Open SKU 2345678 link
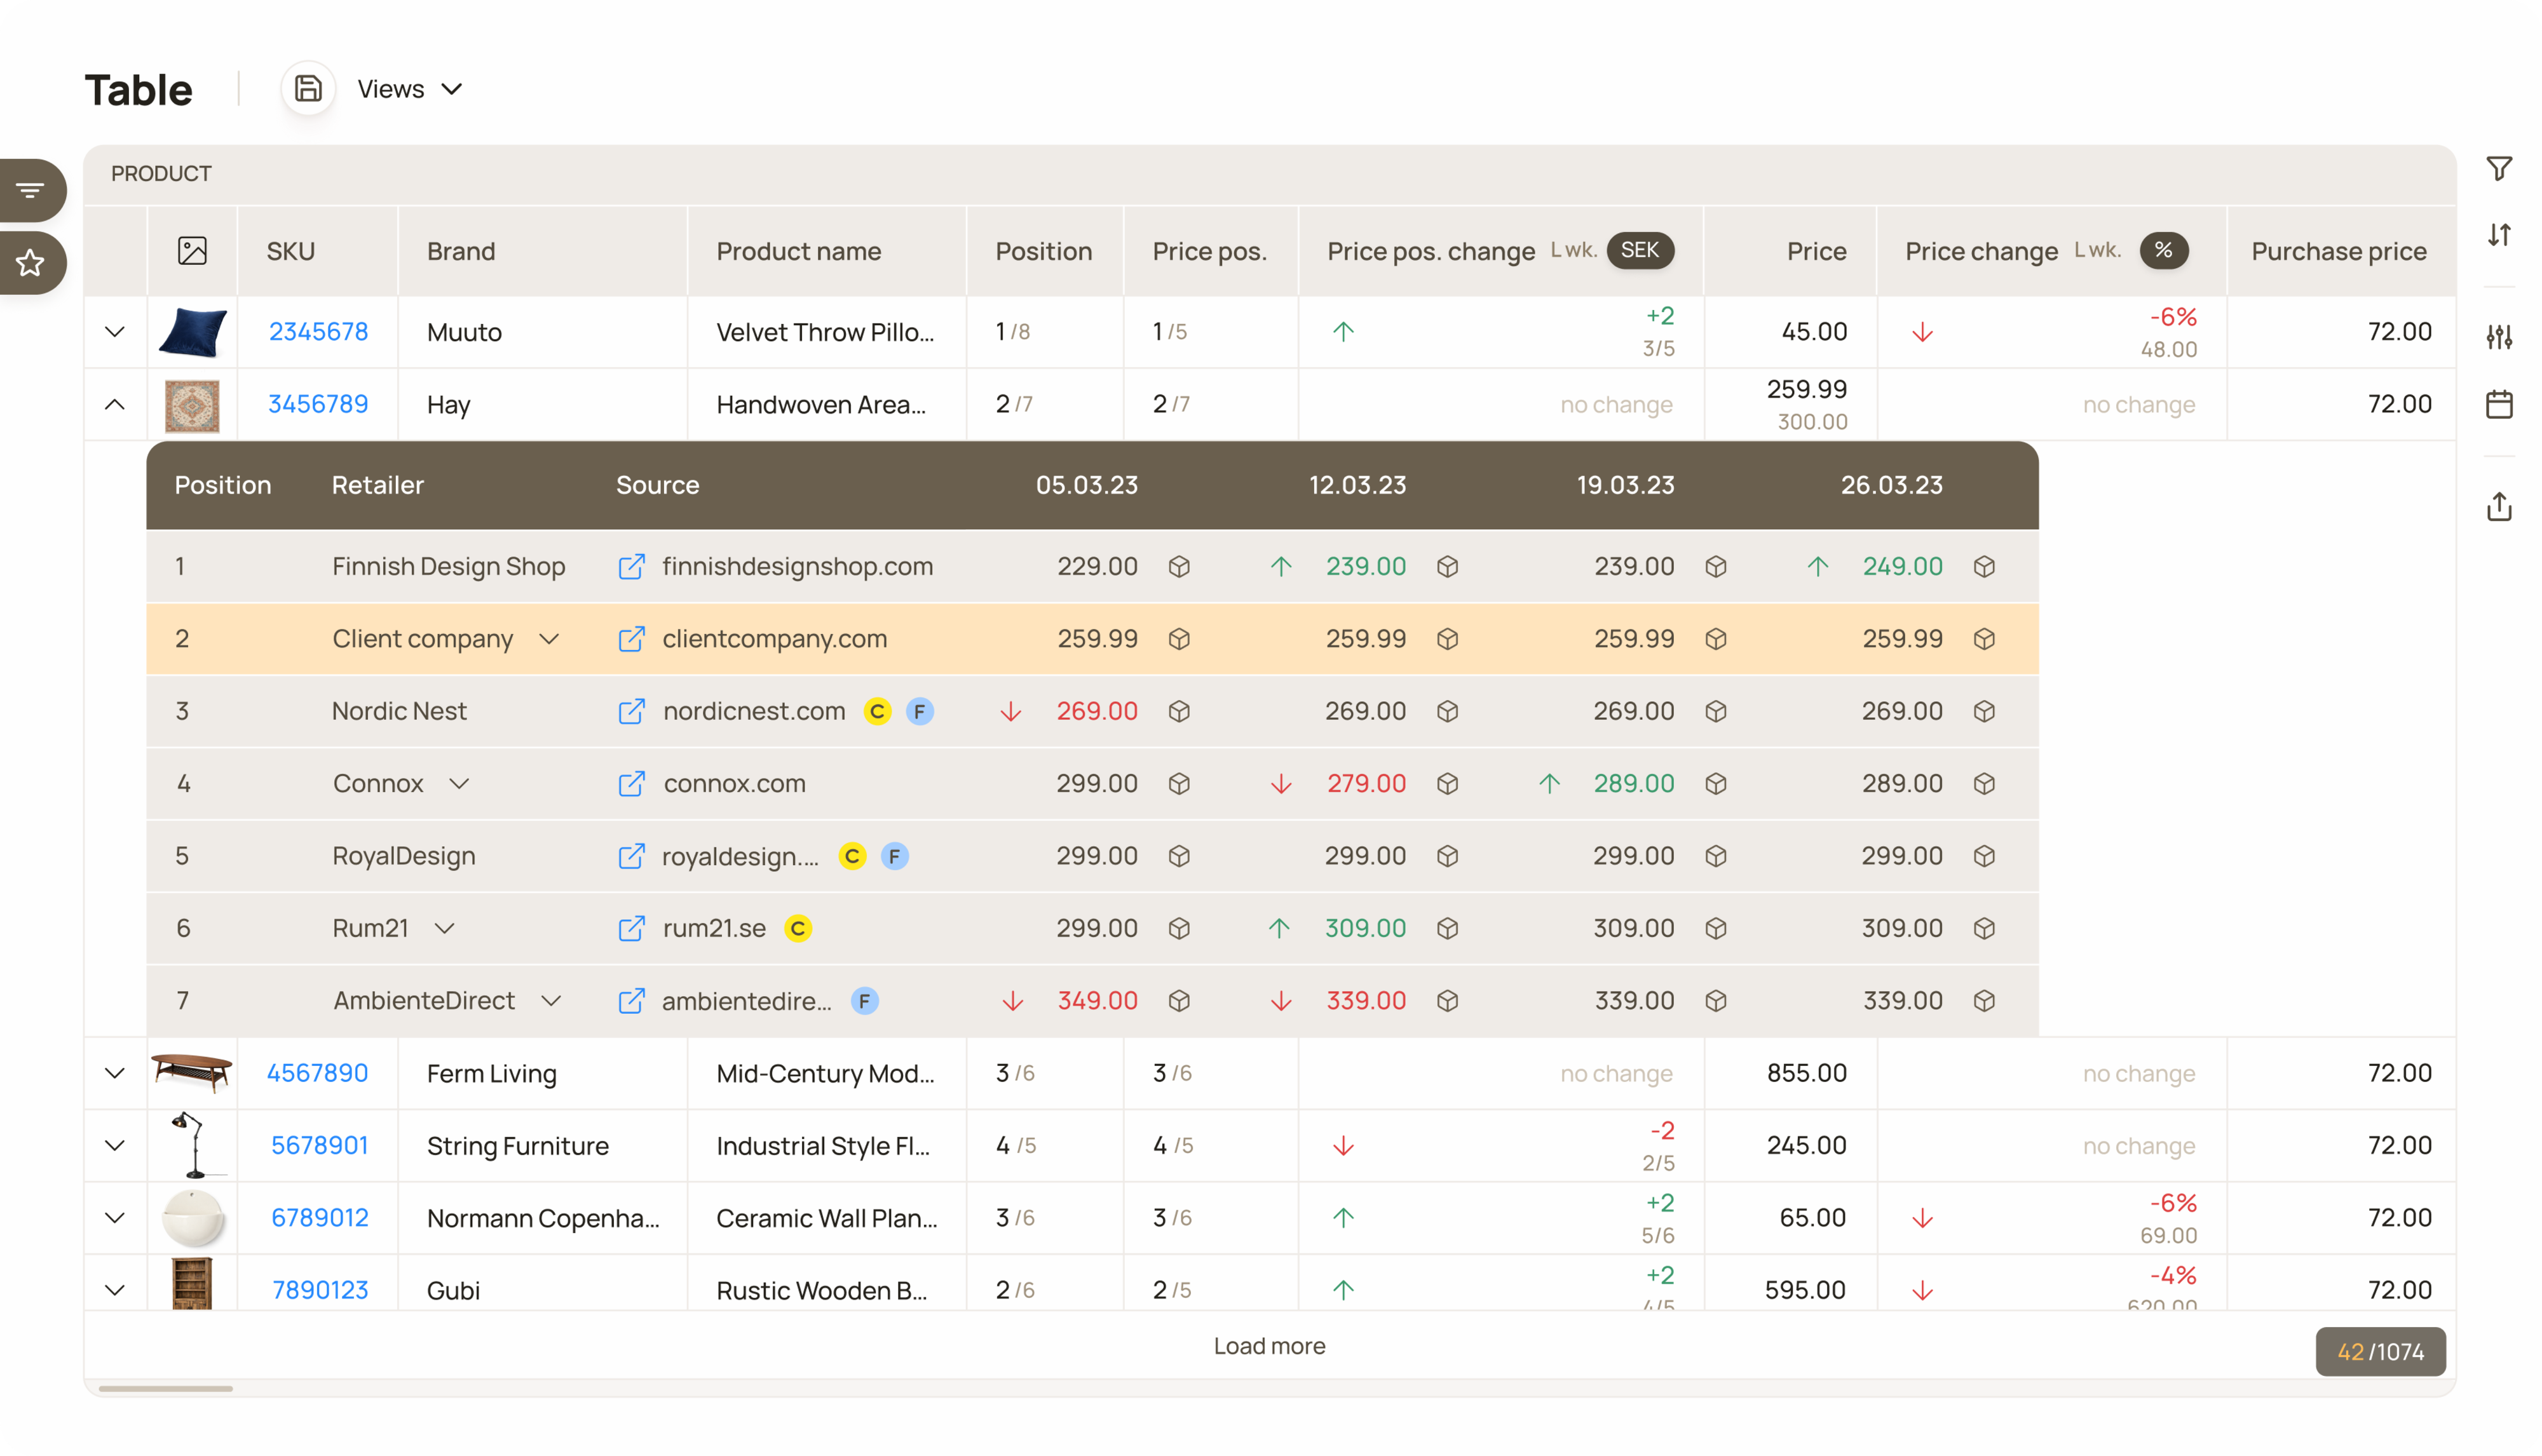The width and height of the screenshot is (2542, 1456). 318,331
